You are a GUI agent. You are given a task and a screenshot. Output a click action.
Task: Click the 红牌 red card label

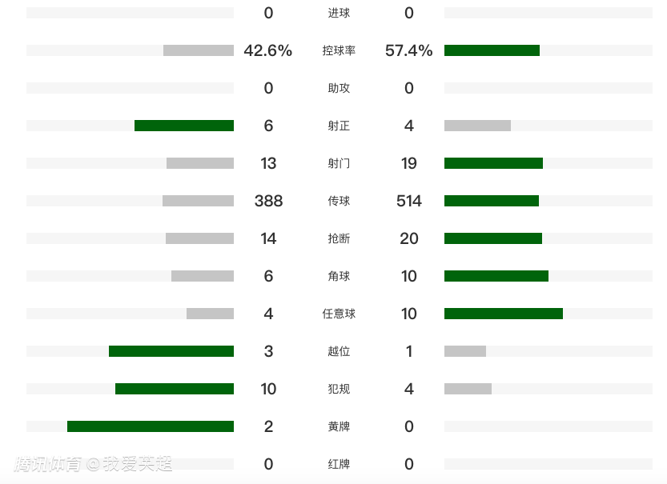point(339,464)
